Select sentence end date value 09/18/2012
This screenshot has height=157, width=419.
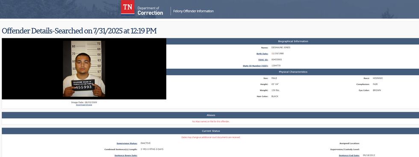point(369,155)
